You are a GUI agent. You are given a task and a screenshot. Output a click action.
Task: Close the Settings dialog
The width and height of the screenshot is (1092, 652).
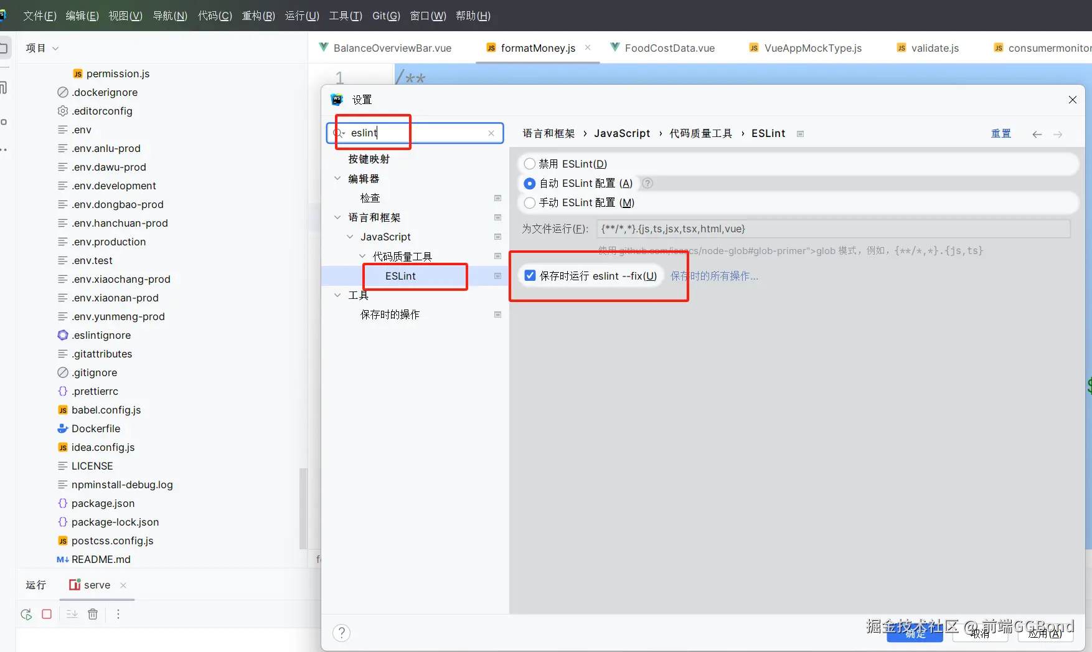click(1073, 100)
